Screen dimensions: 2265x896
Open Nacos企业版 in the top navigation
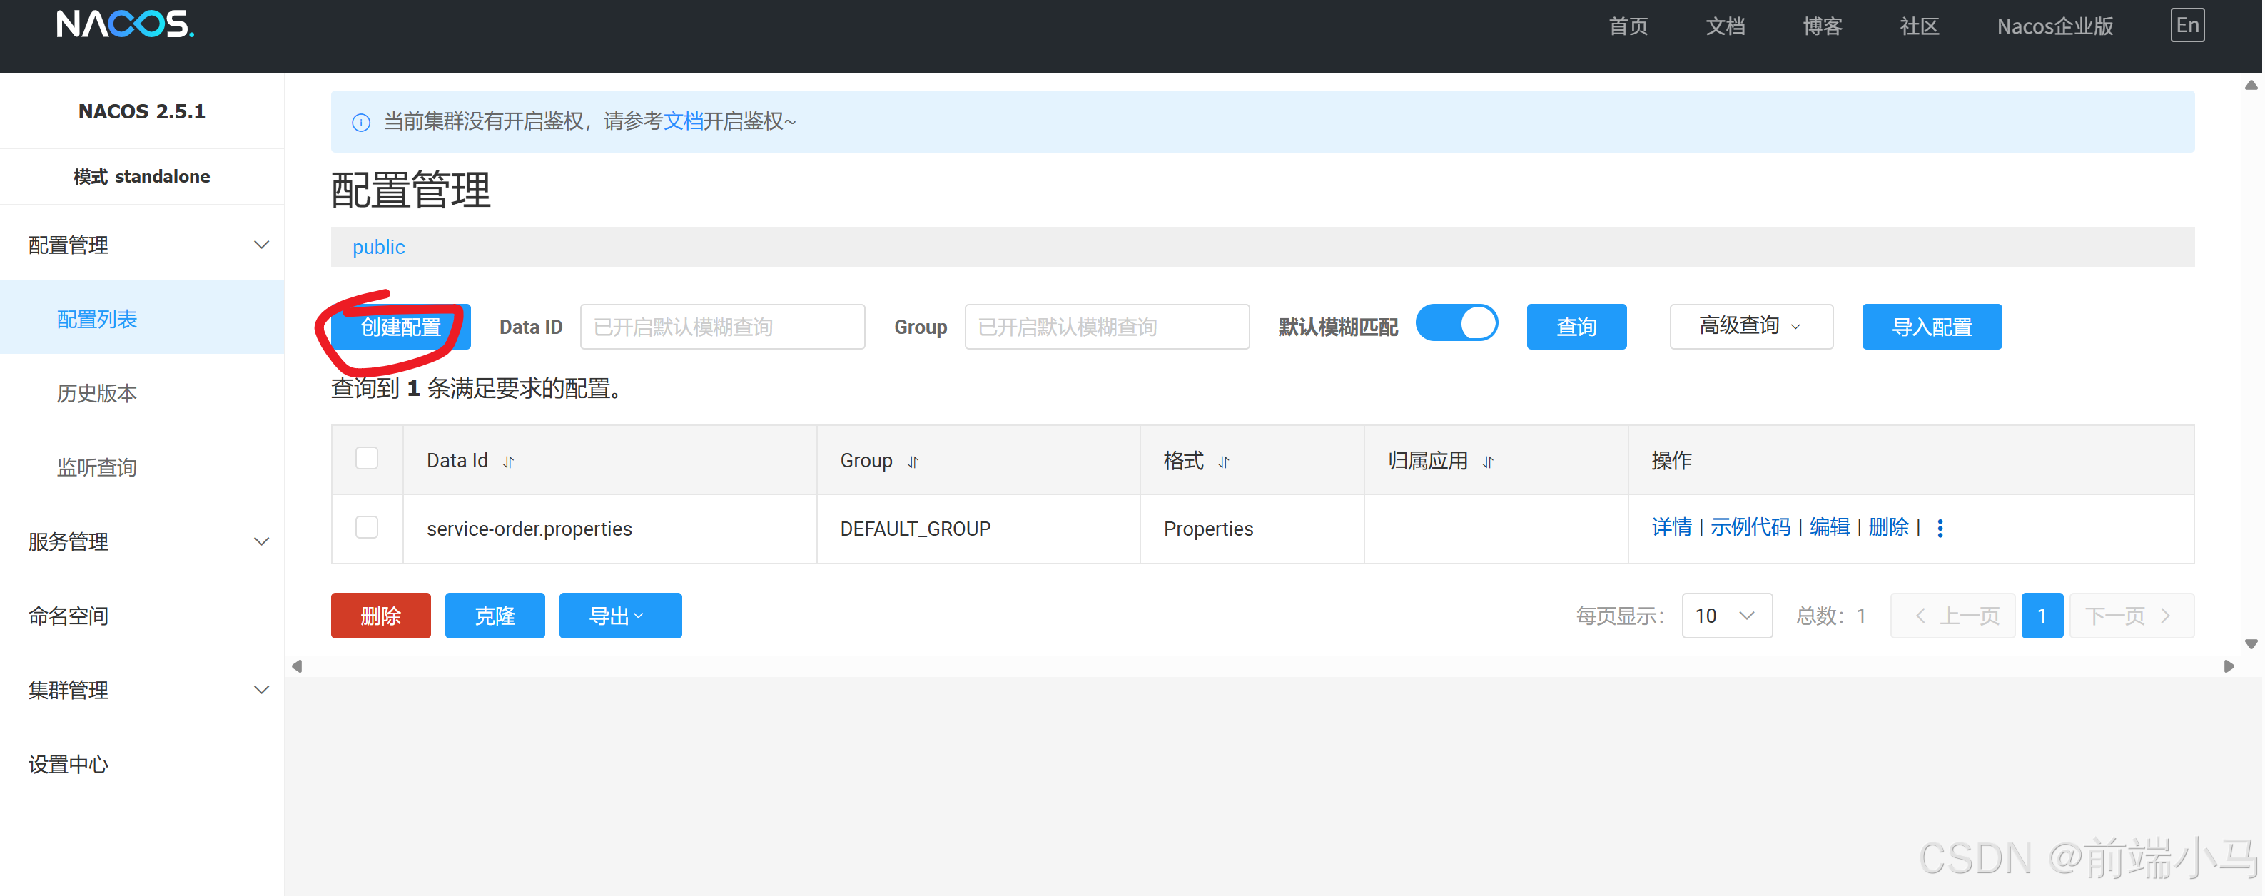[x=2054, y=26]
